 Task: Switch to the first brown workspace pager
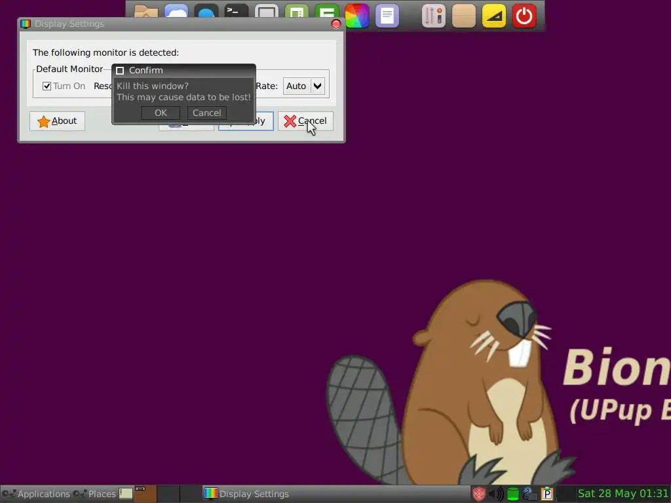(146, 494)
